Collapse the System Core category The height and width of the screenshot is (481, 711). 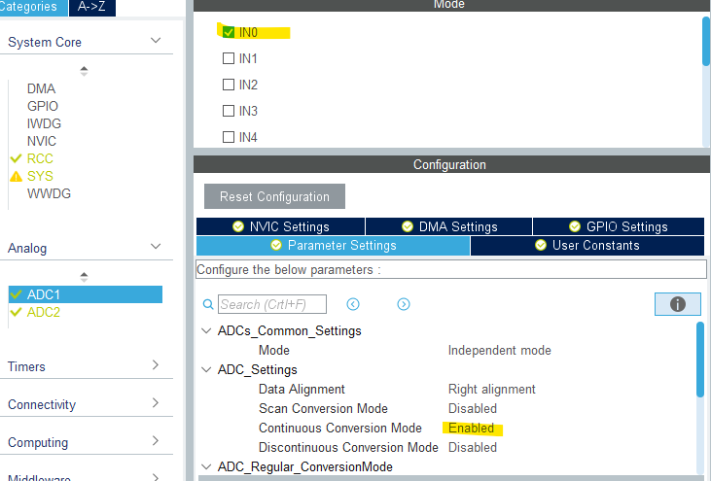point(156,41)
